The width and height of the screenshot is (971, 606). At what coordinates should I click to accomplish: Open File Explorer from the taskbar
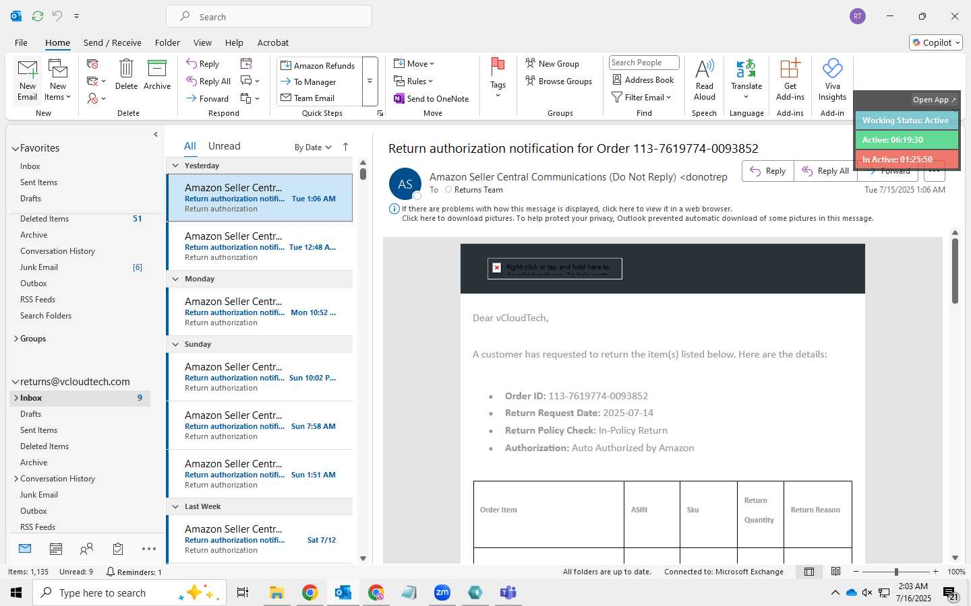[x=276, y=593]
